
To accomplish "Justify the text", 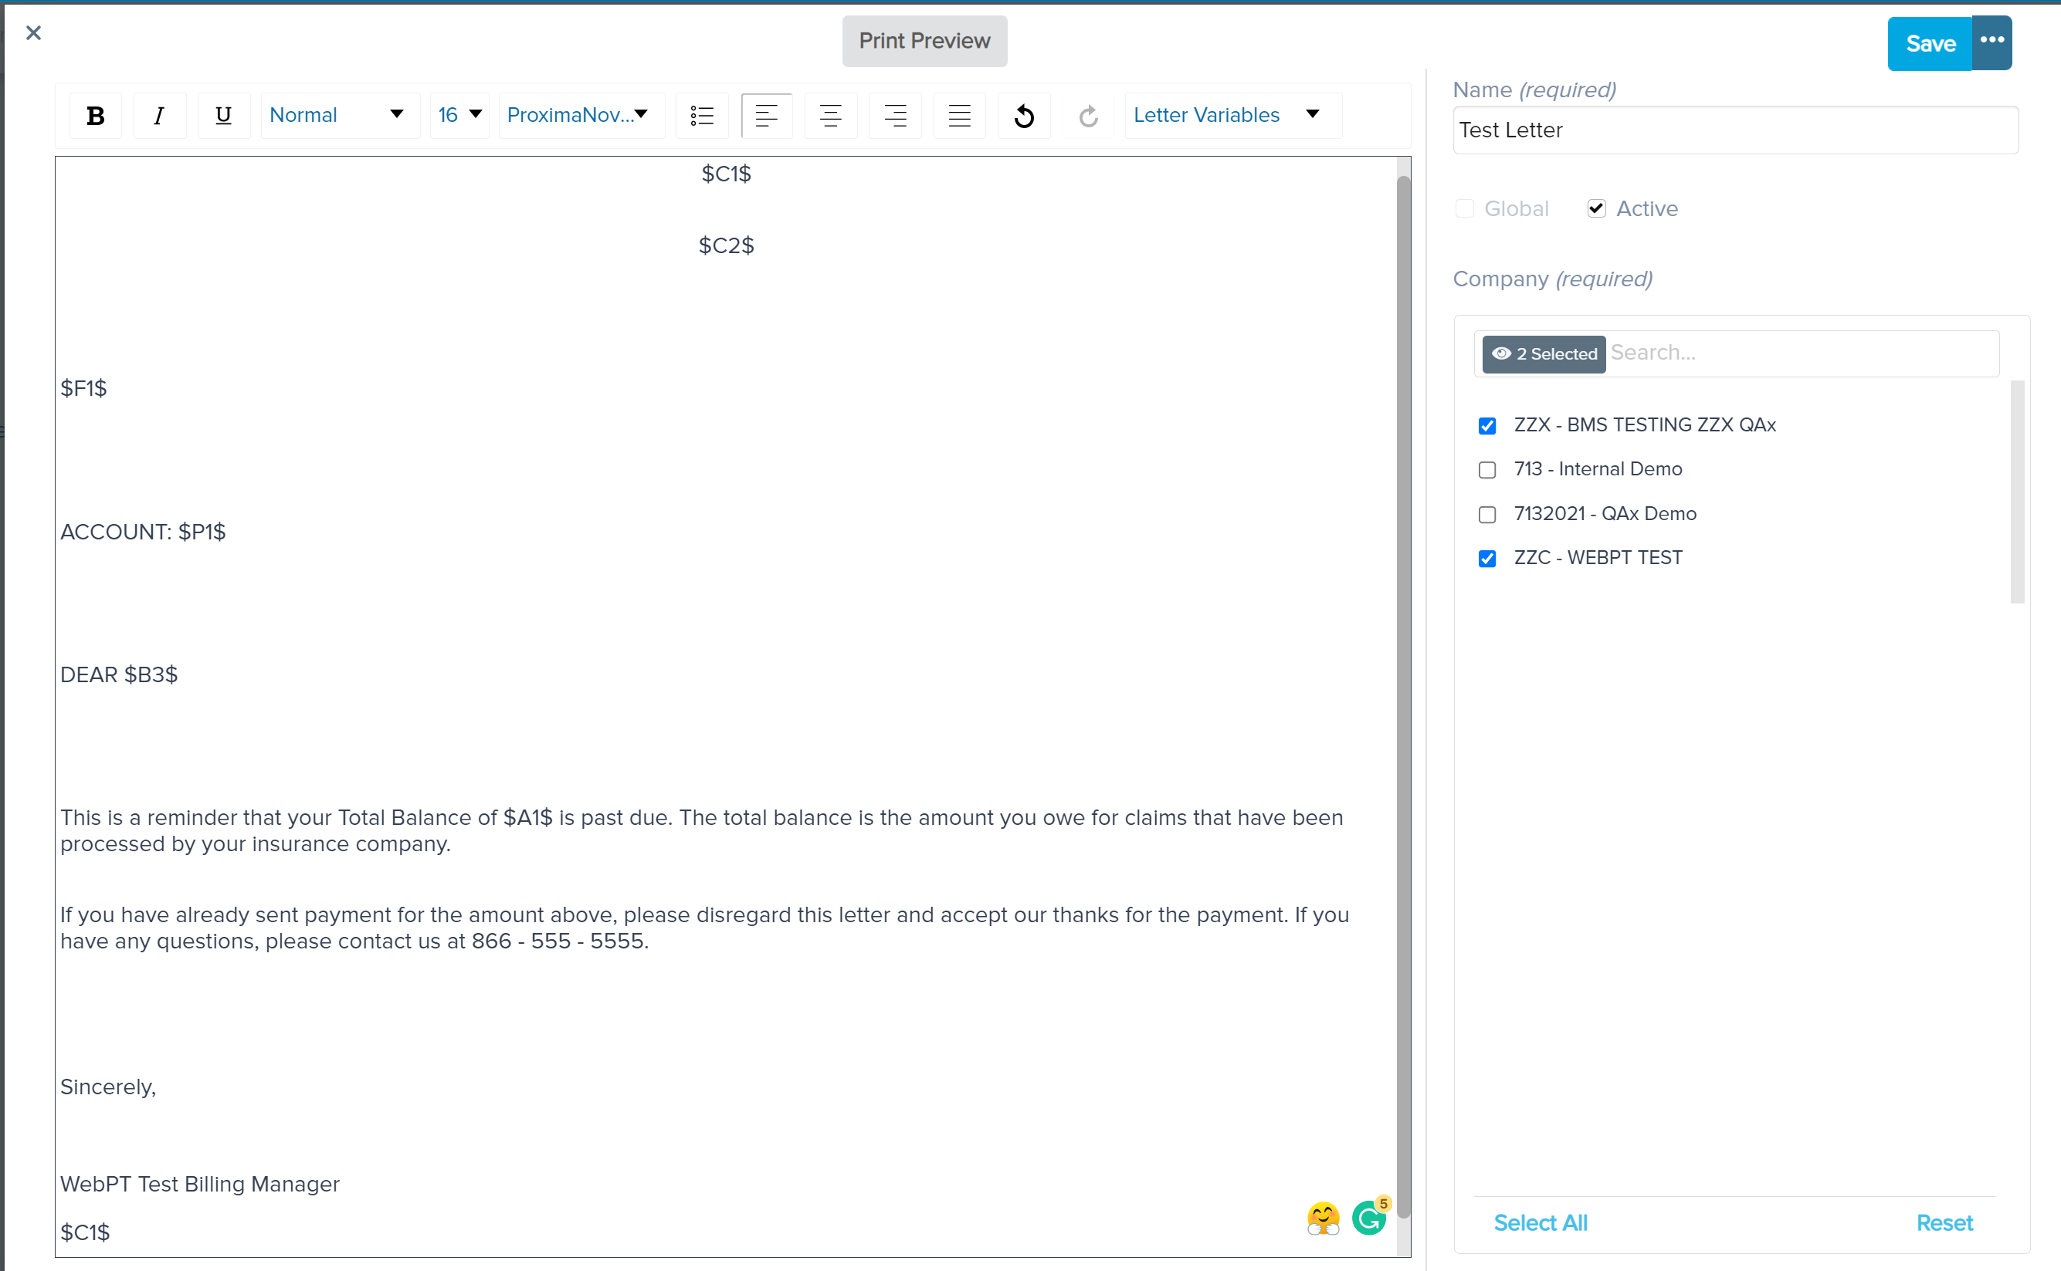I will point(959,115).
